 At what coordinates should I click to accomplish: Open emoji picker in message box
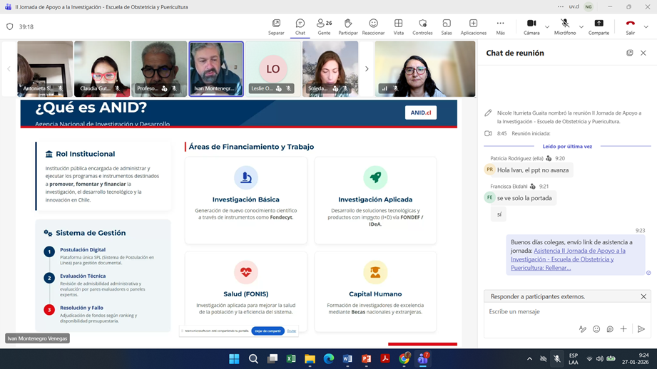596,329
